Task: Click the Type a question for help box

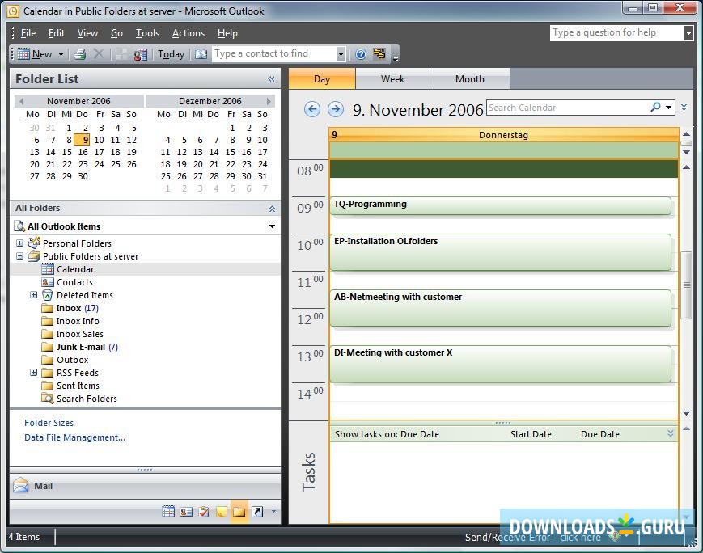Action: pyautogui.click(x=617, y=32)
